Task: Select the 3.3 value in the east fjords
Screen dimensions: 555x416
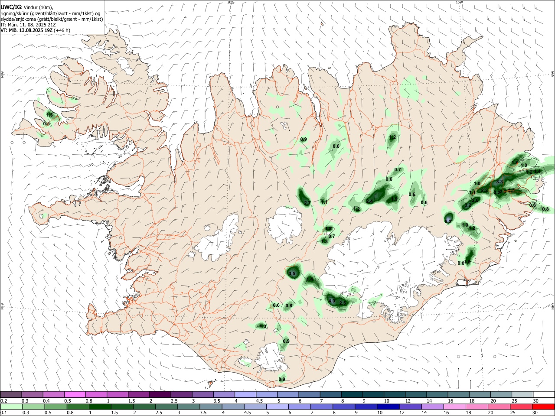Action: click(499, 182)
